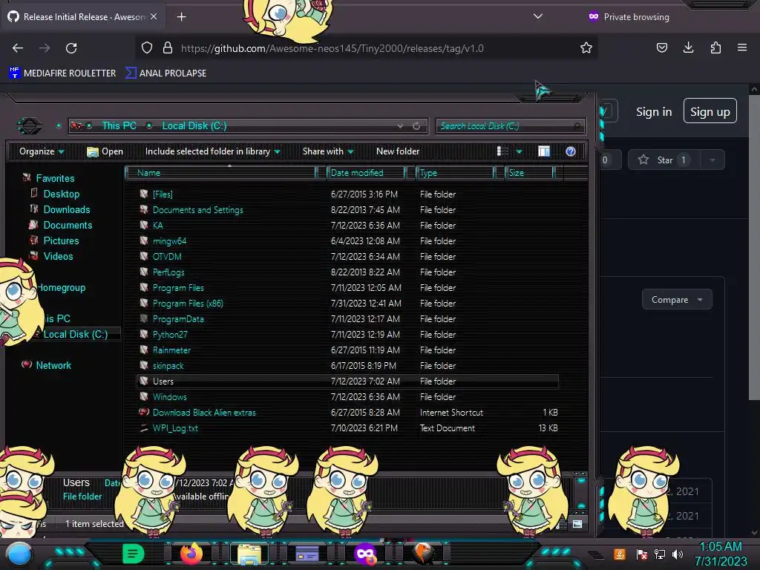
Task: Save page to Pocket
Action: (661, 47)
